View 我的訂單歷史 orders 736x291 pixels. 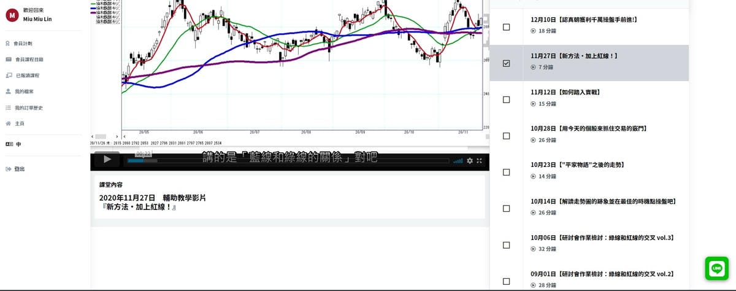click(28, 107)
